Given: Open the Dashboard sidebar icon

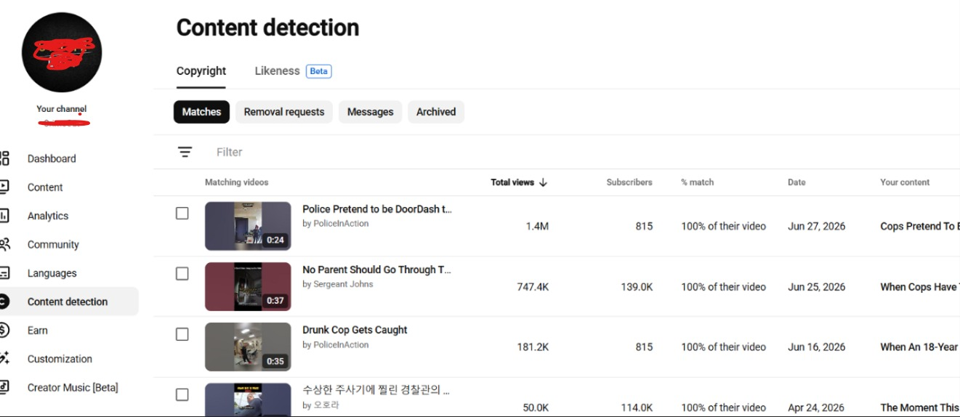Looking at the screenshot, I should point(4,158).
